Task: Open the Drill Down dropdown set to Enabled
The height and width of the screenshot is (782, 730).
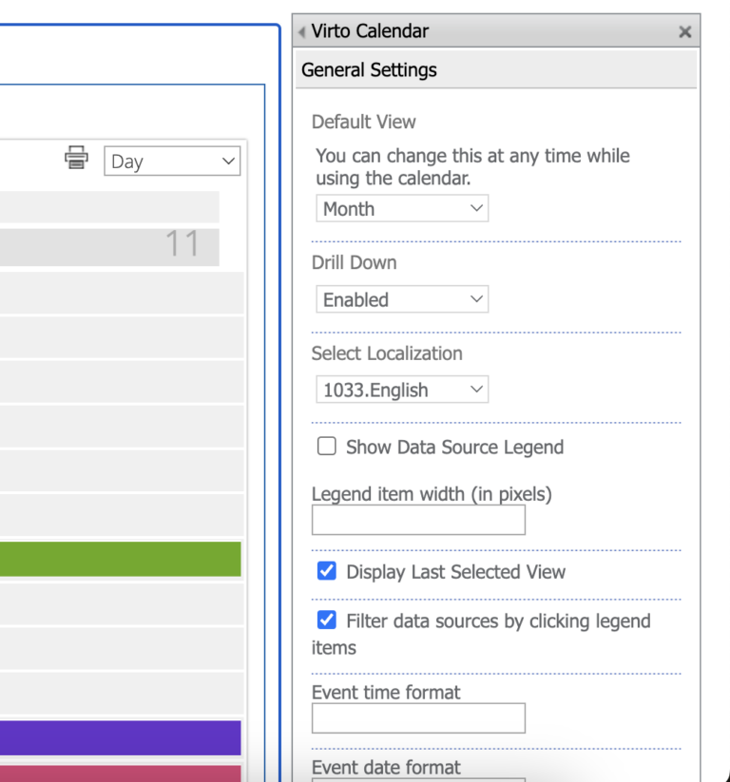Action: [x=401, y=298]
